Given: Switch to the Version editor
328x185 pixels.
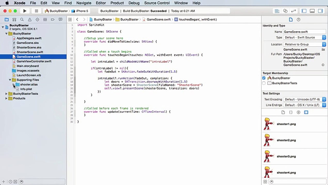Looking at the screenshot, I should click(293, 11).
